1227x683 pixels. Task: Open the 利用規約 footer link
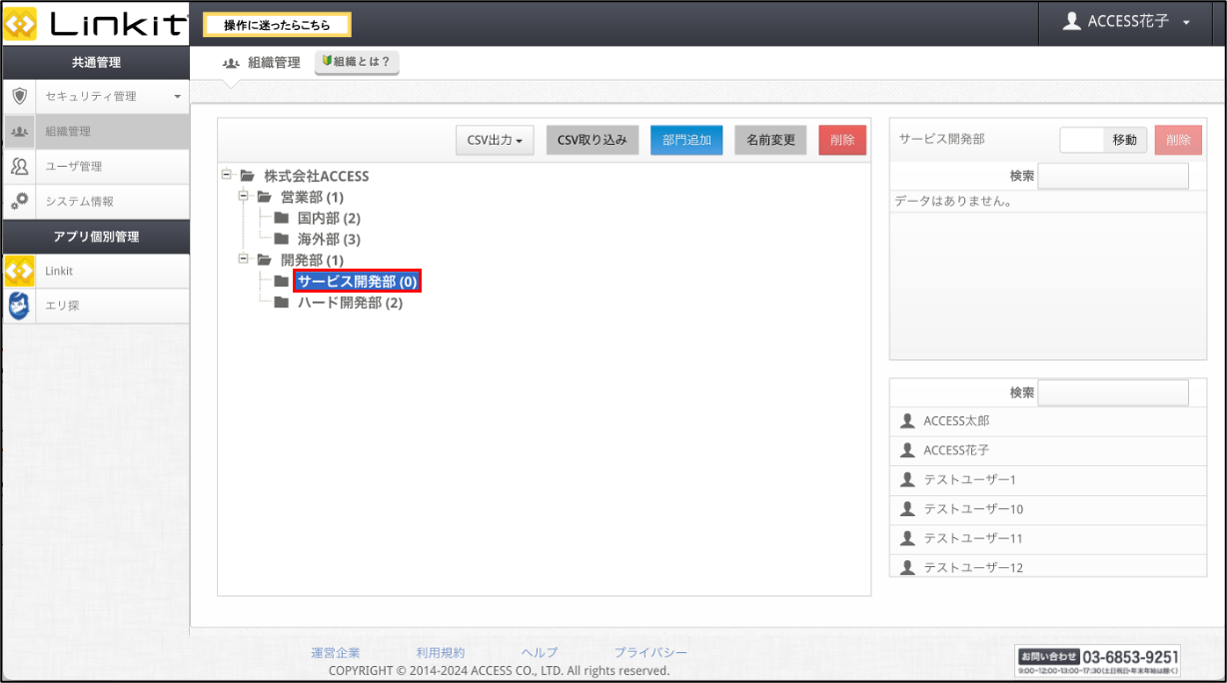441,653
